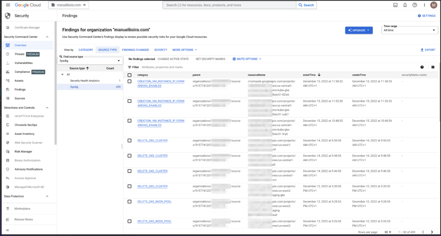Sort by Source type column header
This screenshot has width=441, height=236.
[79, 68]
